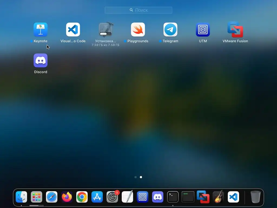Open the Trash in the Dock
Screen dimensions: 277x208
[x=255, y=197]
